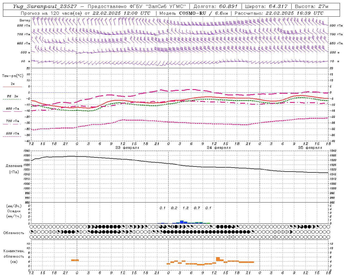Viewport: 344px width, 275px height.
Task: Click the precipitation value 0.7
Action: coord(197,208)
